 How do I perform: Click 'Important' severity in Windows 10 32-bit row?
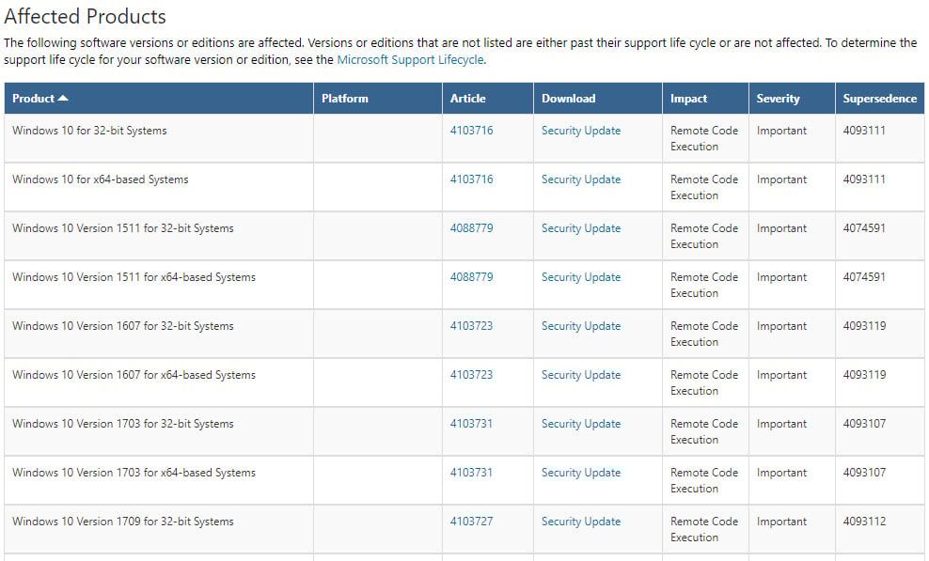click(x=781, y=131)
